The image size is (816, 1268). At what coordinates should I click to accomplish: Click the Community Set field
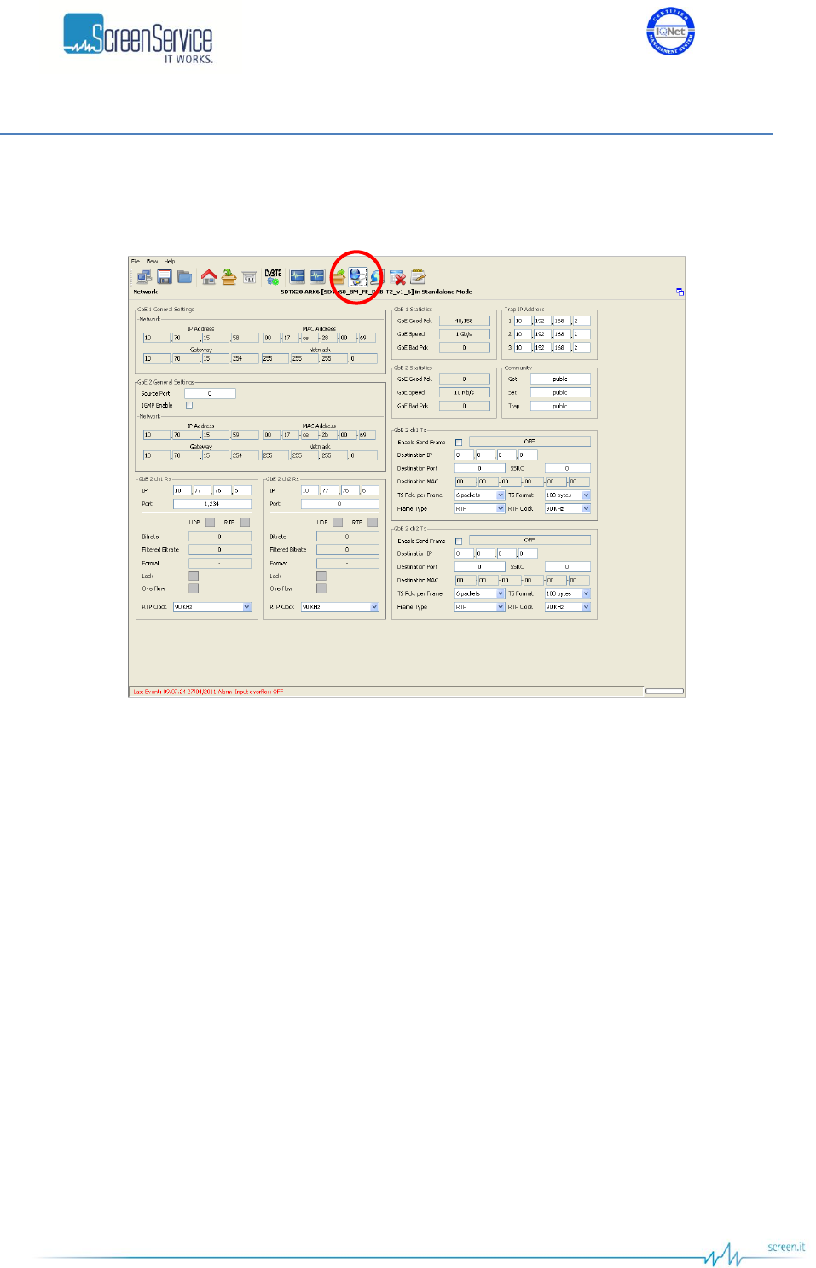[x=560, y=393]
